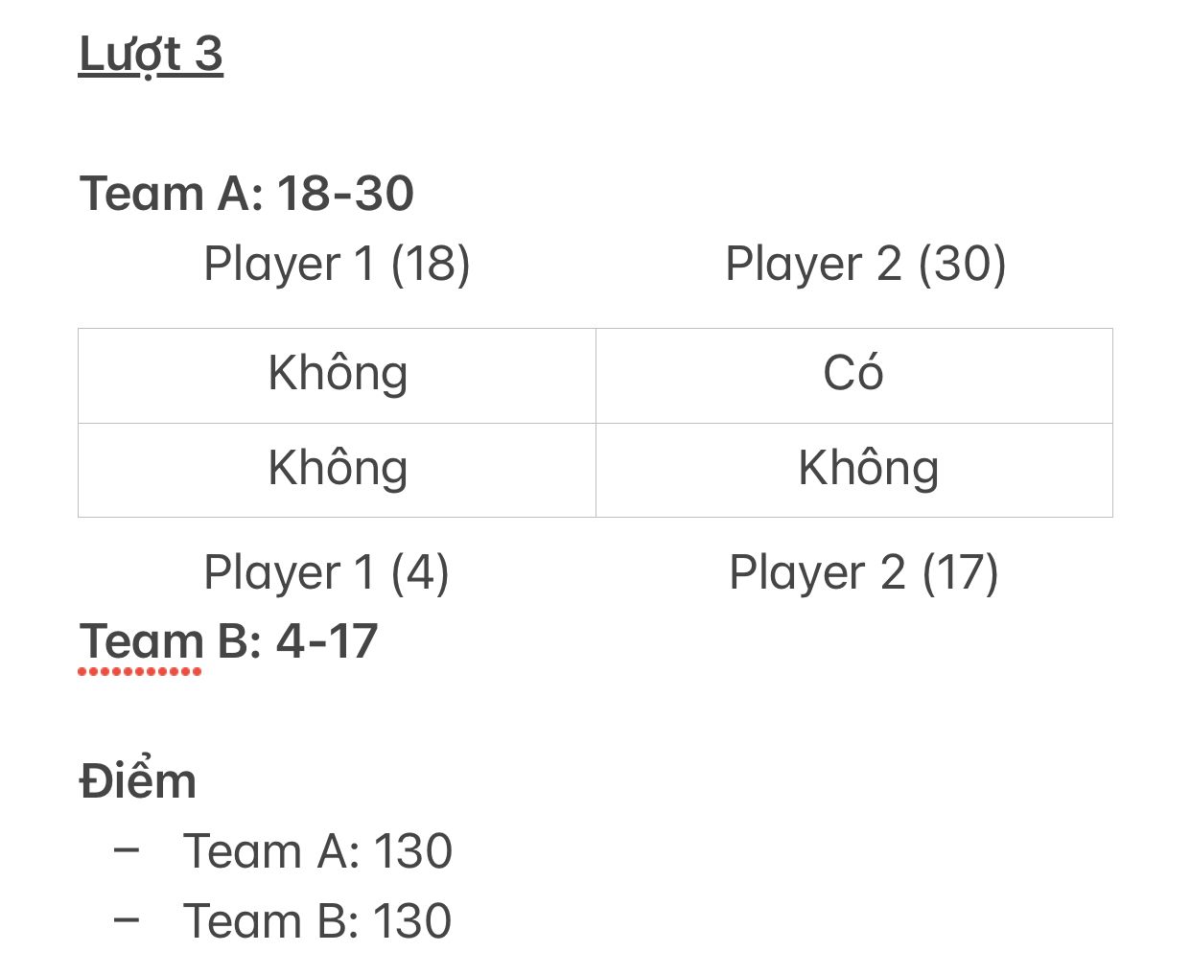Screen dimensions: 1191x975
Task: Click the "Player 1 (4)" label
Action: click(326, 573)
